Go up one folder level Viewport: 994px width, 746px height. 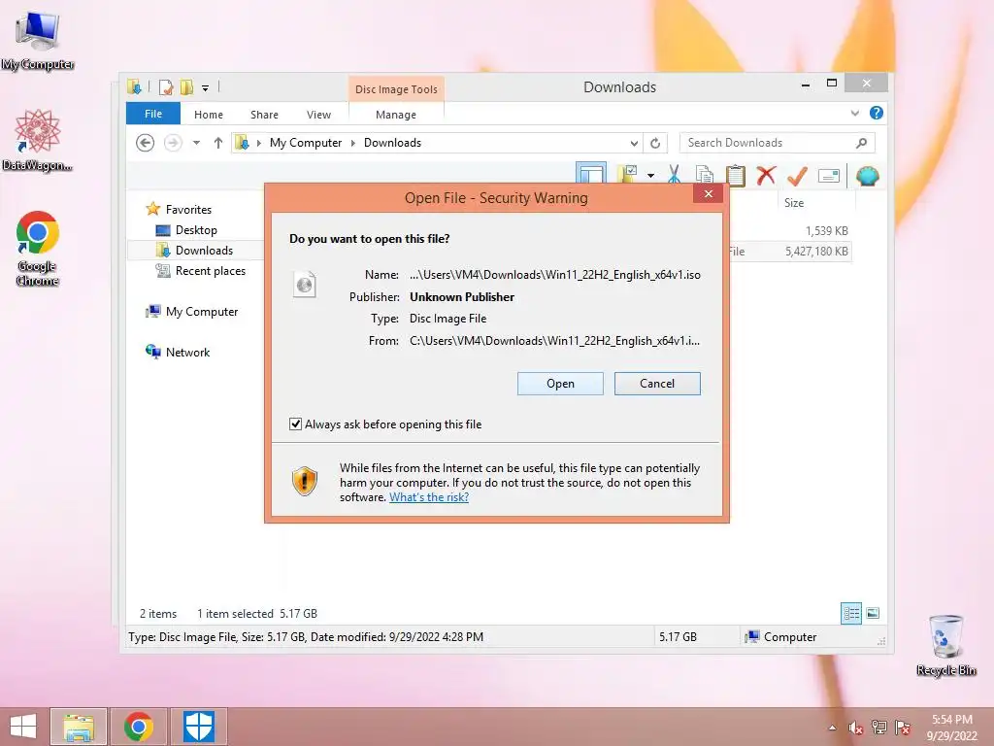click(x=218, y=143)
